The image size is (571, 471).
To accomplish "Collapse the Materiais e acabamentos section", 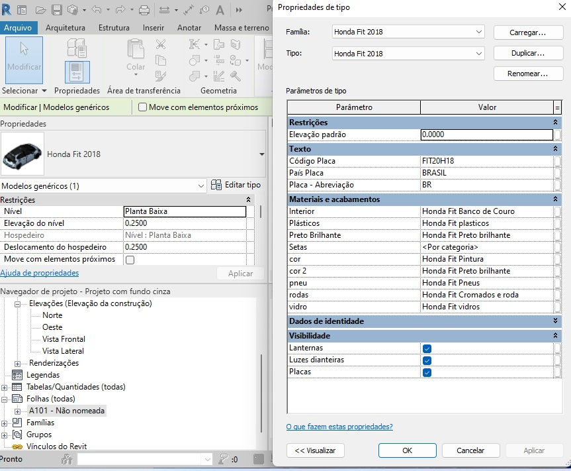I will 556,199.
